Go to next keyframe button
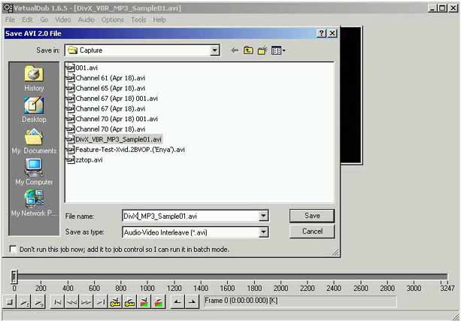 click(x=129, y=301)
